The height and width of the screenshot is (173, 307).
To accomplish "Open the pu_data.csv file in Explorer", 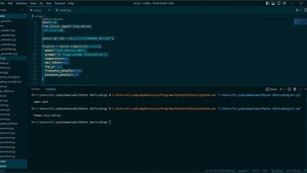I will click(x=7, y=91).
